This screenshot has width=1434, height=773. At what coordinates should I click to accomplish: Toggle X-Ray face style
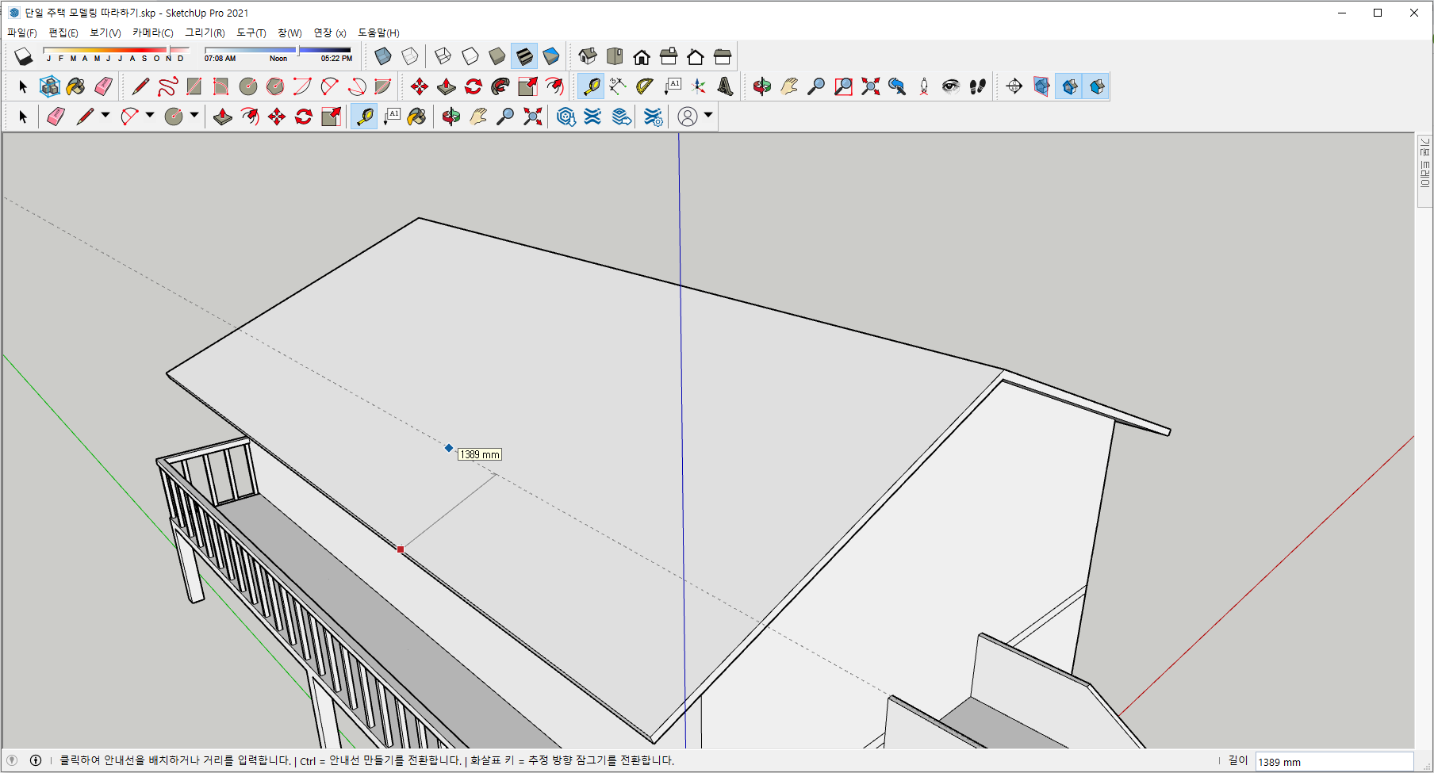[x=382, y=56]
